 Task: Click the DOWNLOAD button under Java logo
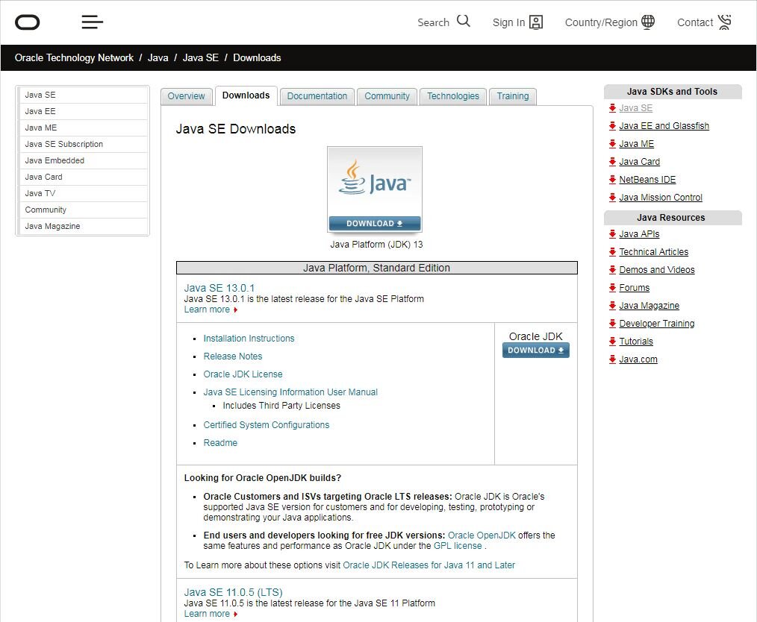[375, 223]
